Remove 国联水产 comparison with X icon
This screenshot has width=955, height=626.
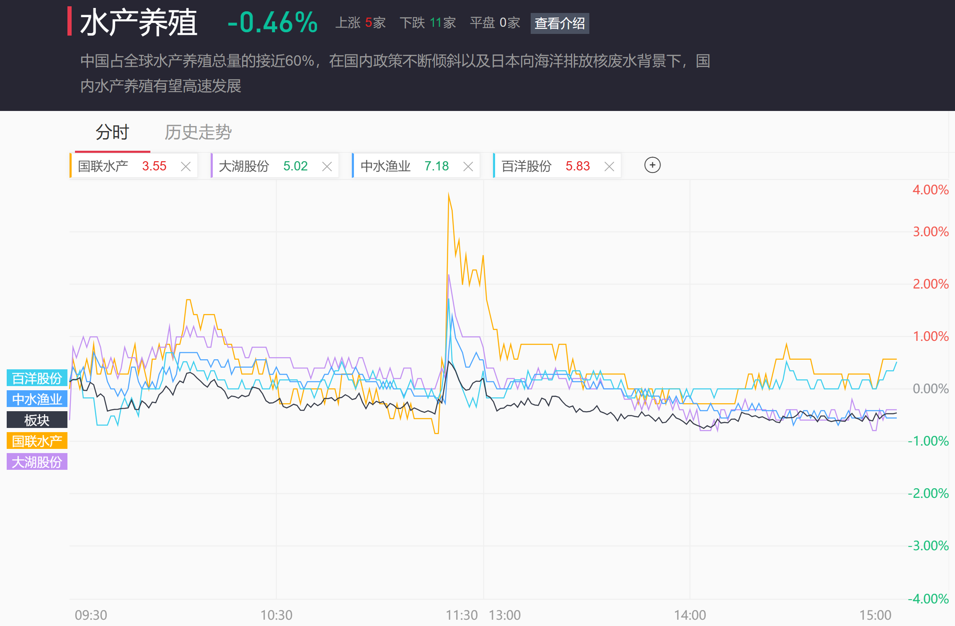pos(186,167)
